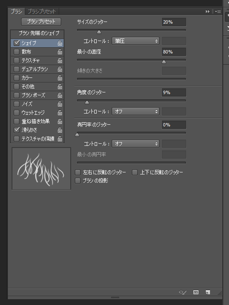Open roundness jitter コントロール dropdown
229x305 pixels.
pyautogui.click(x=136, y=144)
